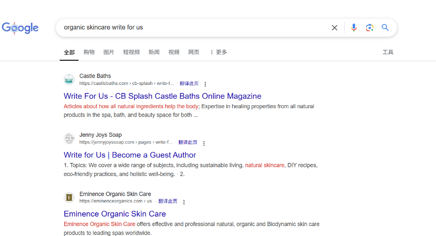Open Write for Us | Become a Guest Author
Screen dimensions: 436x236
point(130,155)
